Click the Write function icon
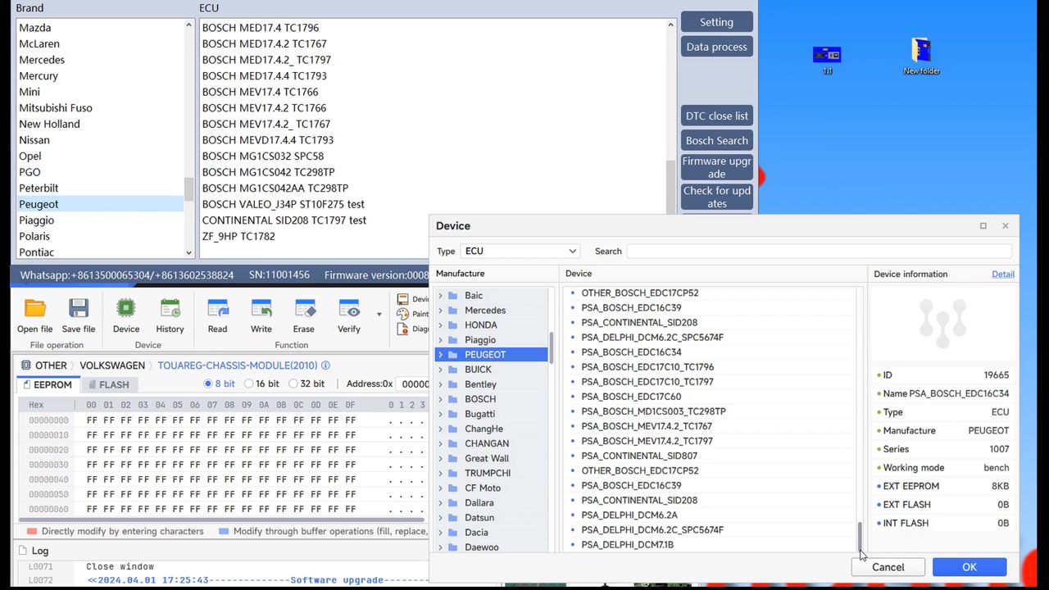This screenshot has height=590, width=1049. click(261, 309)
